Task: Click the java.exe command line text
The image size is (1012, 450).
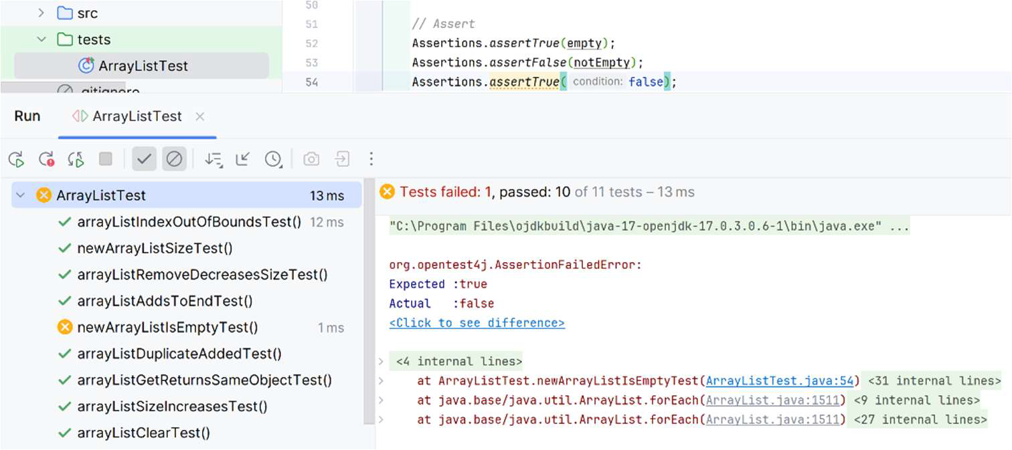Action: pos(649,227)
